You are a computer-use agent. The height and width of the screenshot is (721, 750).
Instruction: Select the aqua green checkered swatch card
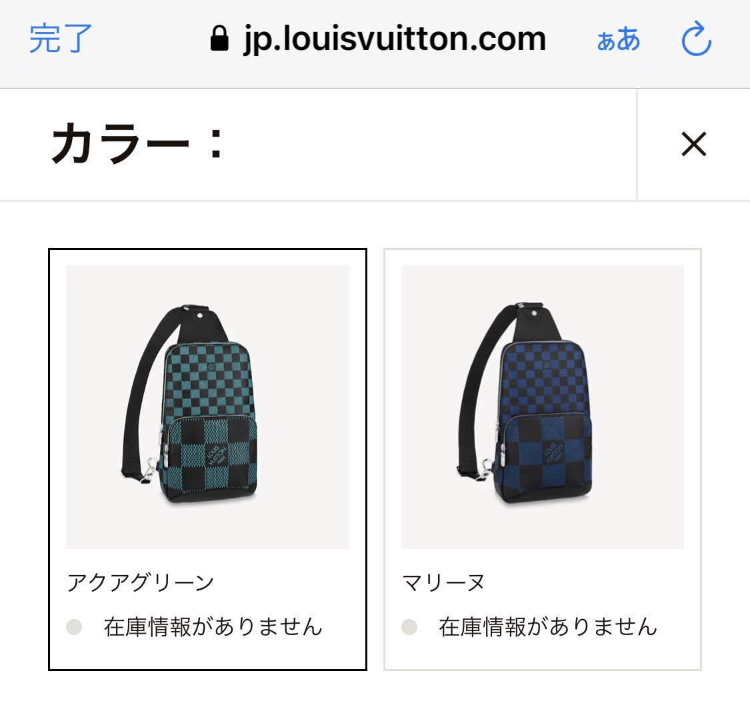[x=207, y=460]
